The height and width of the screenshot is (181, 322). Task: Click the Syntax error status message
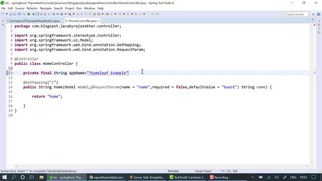pos(38,171)
